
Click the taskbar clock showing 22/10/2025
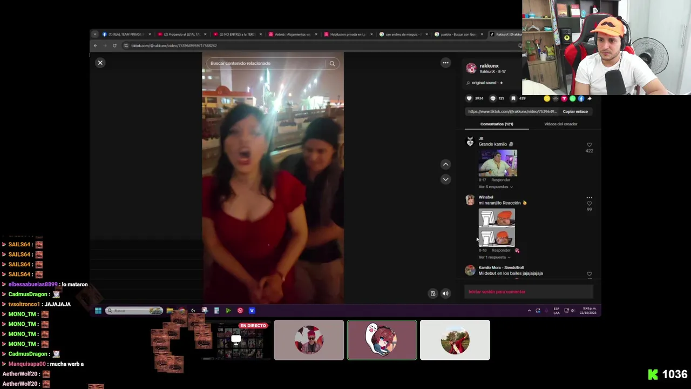point(589,311)
